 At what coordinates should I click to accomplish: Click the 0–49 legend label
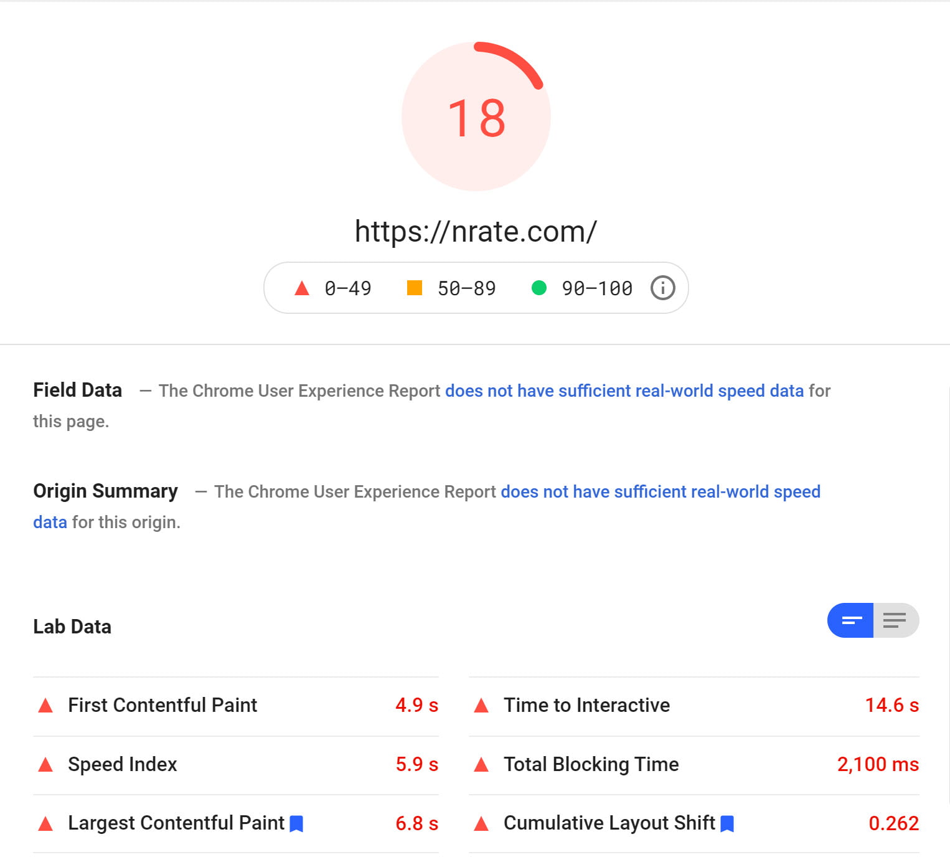348,288
